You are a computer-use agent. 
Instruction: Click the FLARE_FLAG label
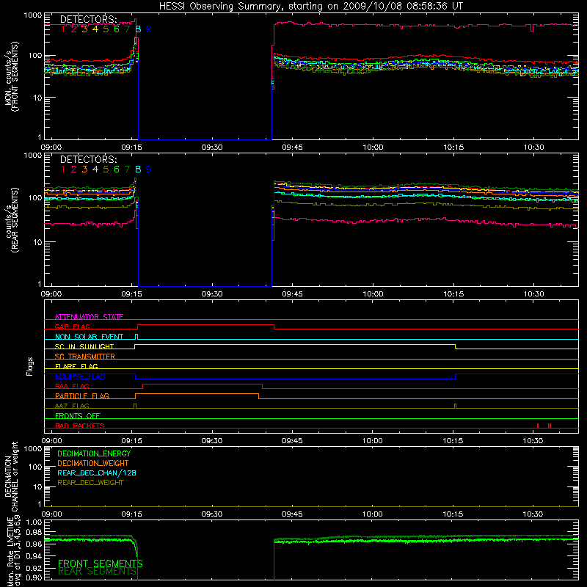[x=76, y=366]
